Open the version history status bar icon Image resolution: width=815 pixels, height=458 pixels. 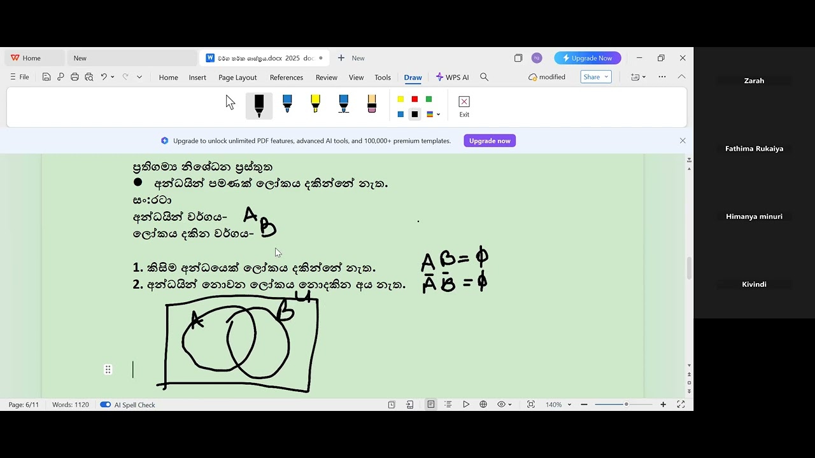point(392,405)
